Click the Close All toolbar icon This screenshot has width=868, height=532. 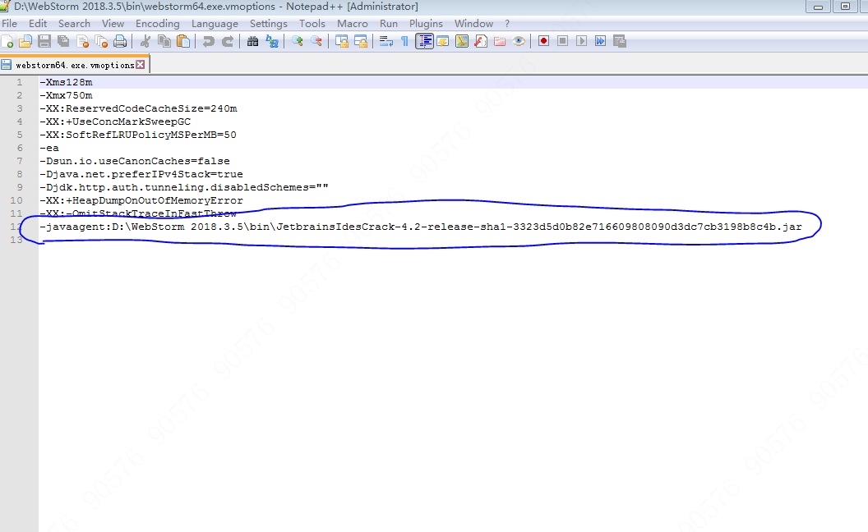101,42
